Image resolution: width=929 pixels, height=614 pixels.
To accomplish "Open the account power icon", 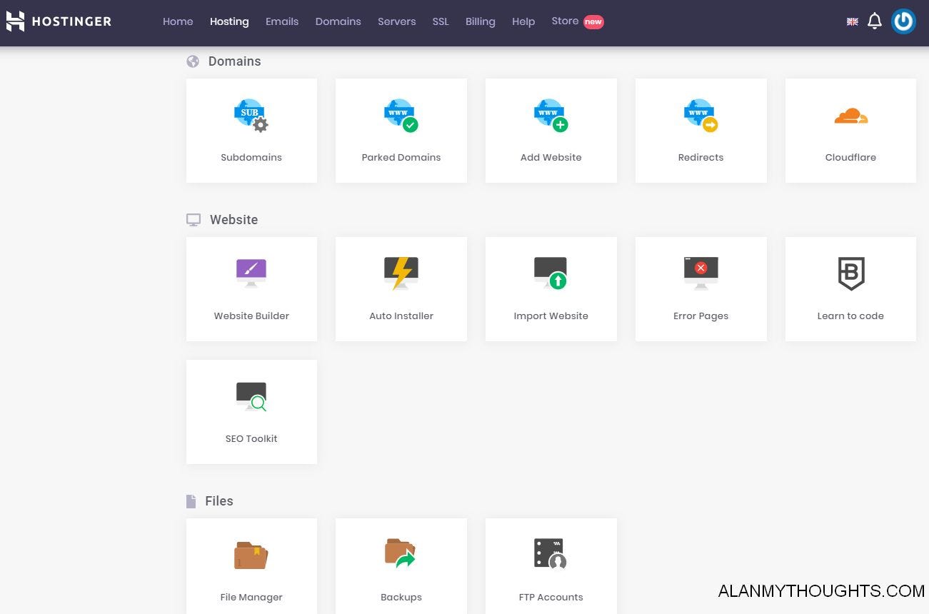I will 903,21.
